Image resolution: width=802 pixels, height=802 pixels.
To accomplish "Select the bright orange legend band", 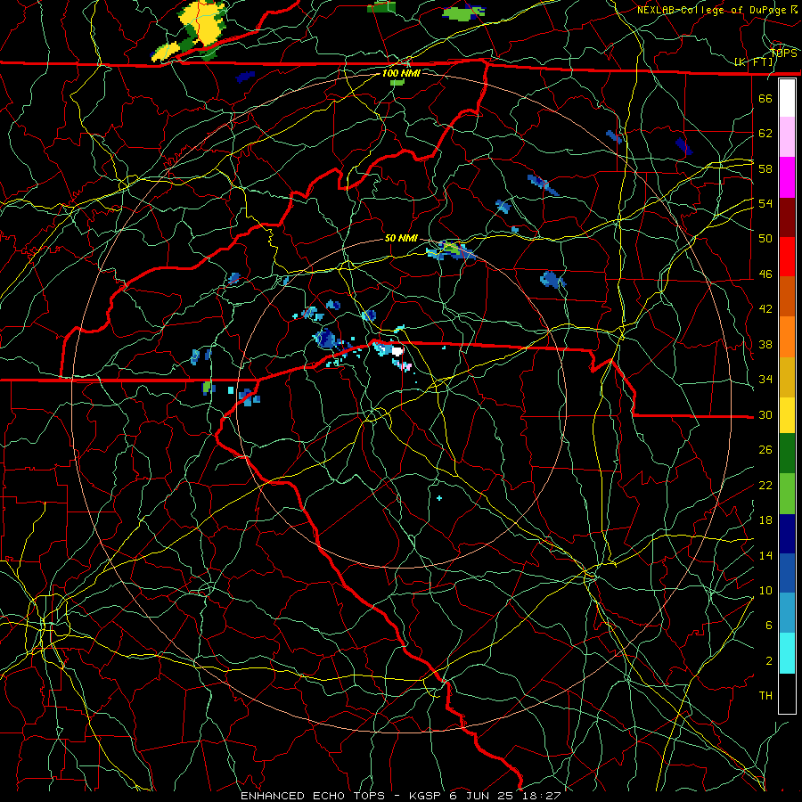I will (787, 337).
